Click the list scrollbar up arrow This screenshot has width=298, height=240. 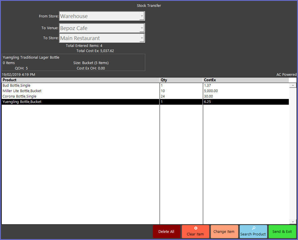pyautogui.click(x=293, y=85)
